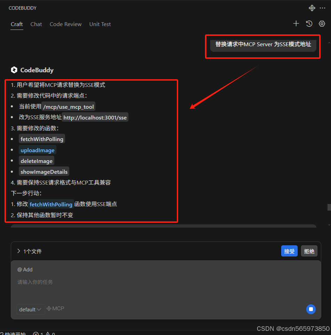The height and width of the screenshot is (335, 331).
Task: Click the warning count status icon
Action: 50,334
